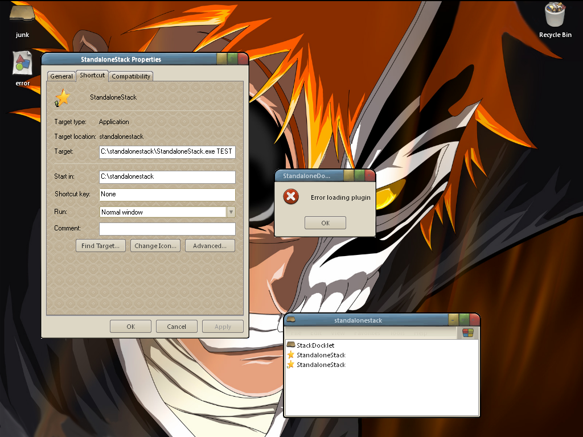This screenshot has height=437, width=583.
Task: Open Advanced shortcut settings
Action: click(x=210, y=246)
